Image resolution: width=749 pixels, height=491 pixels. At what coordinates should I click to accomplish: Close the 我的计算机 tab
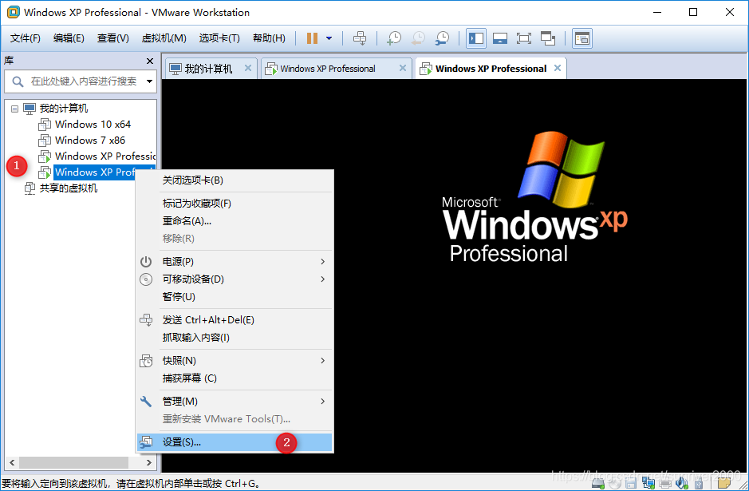[x=248, y=68]
